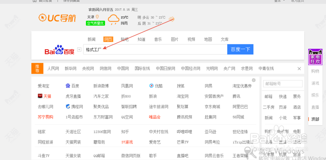Select the 网页 search tab
Viewport: 326px width, 160px height.
pos(108,39)
